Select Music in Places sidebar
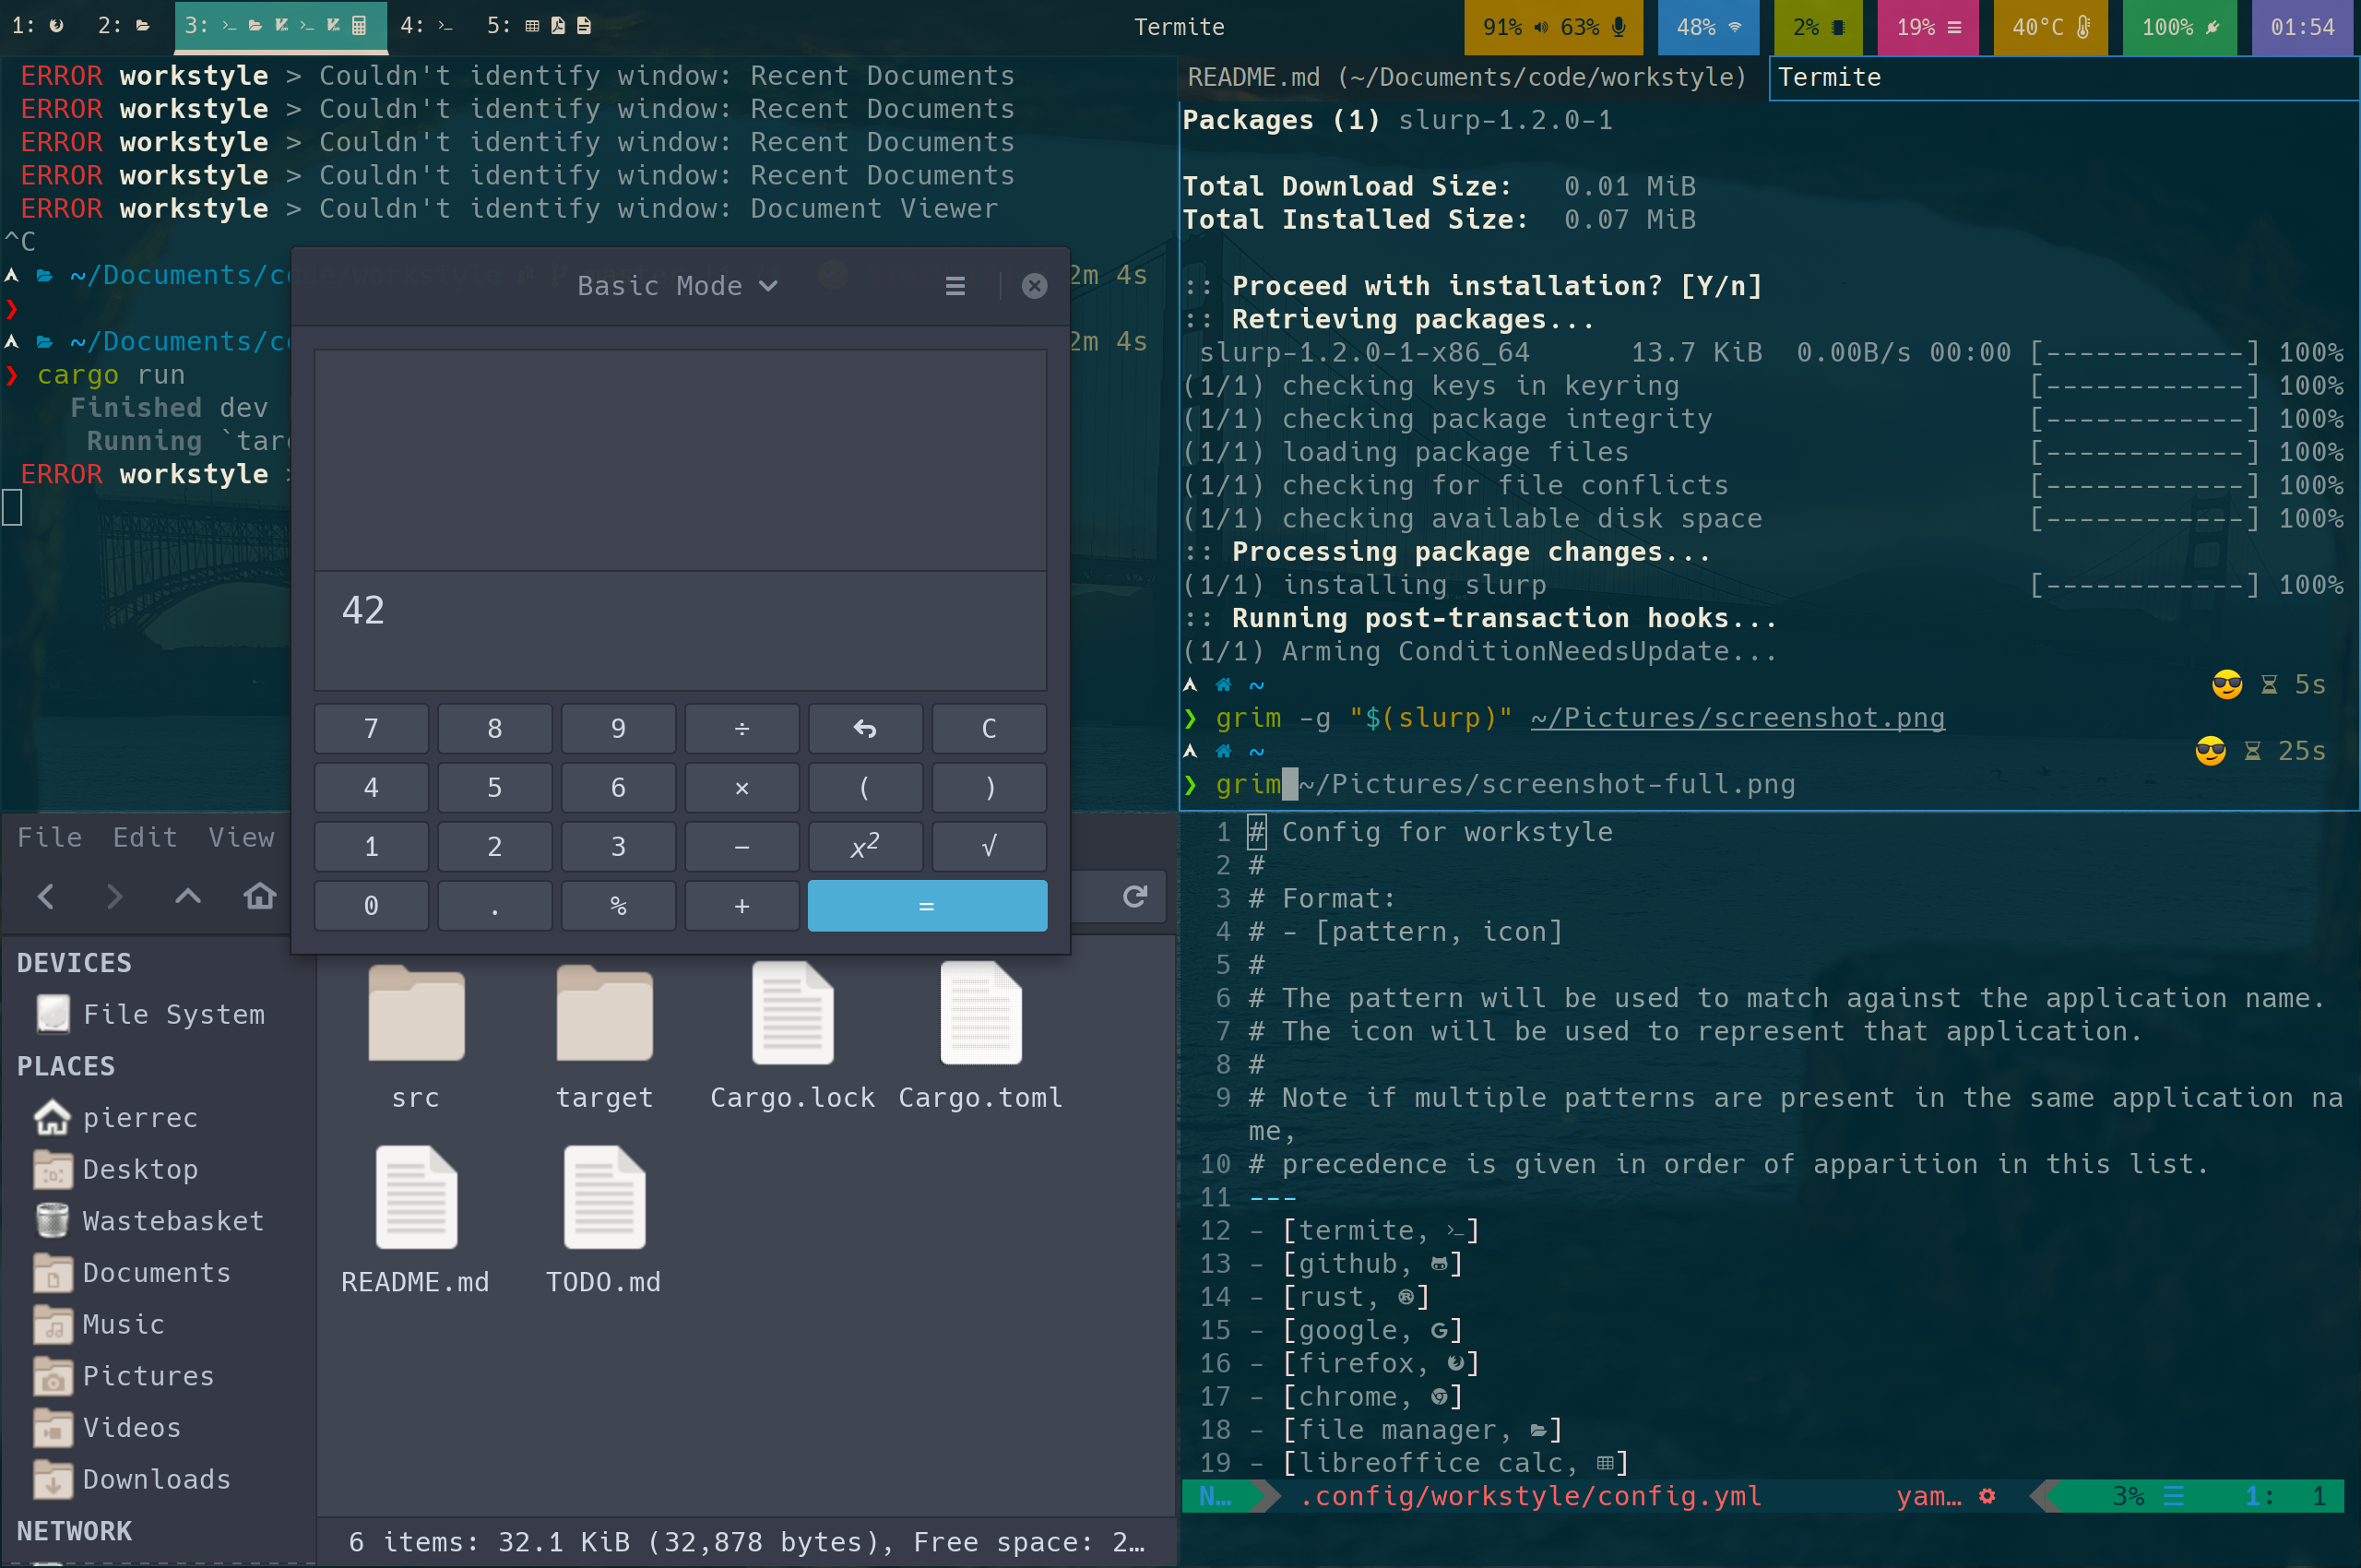This screenshot has height=1568, width=2361. (100, 1324)
